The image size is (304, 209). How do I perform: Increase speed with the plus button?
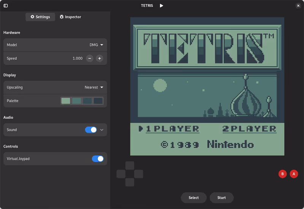[x=100, y=58]
